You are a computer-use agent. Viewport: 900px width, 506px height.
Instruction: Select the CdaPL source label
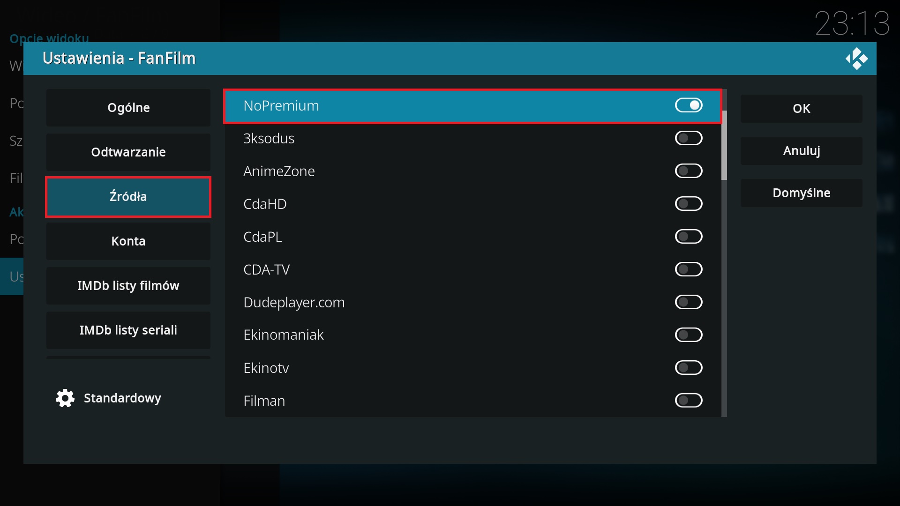click(x=263, y=237)
